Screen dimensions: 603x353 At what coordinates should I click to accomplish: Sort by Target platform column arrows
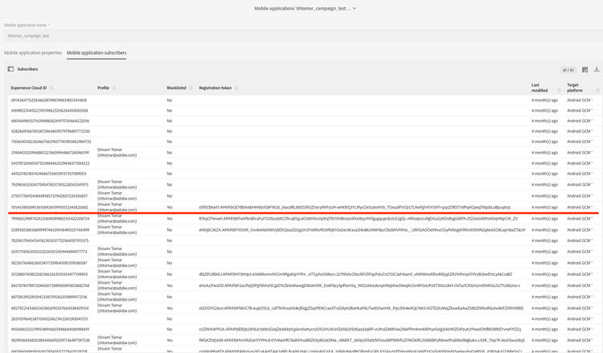pos(597,90)
